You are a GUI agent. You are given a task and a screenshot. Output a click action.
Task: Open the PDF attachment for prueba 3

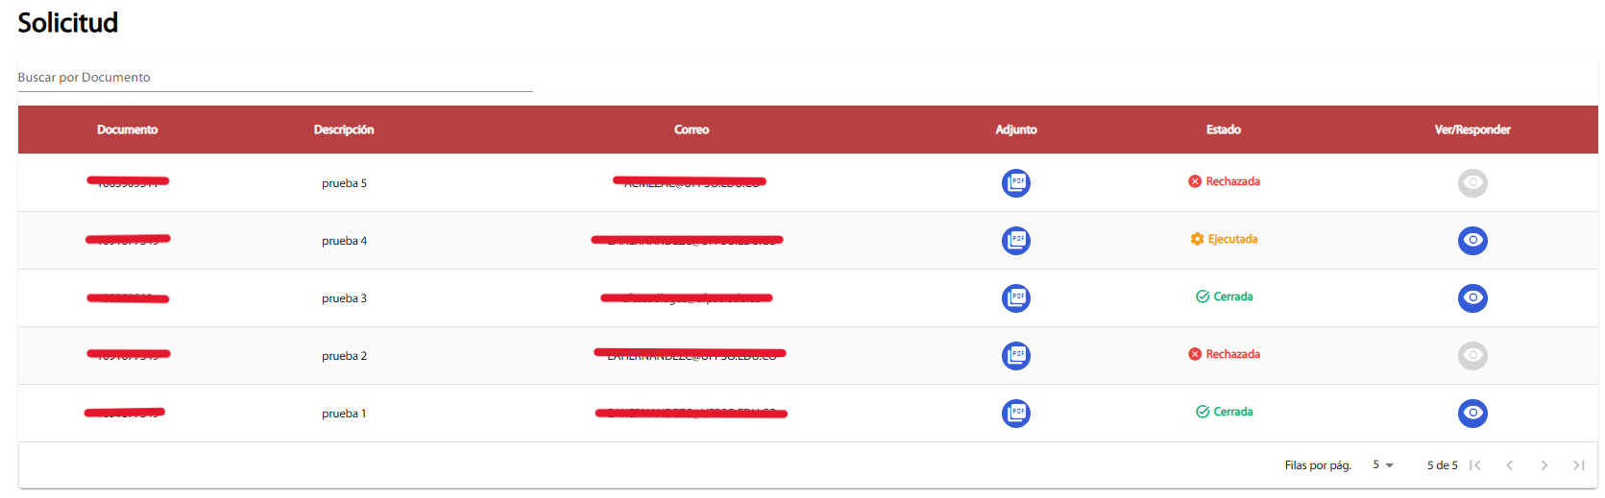click(x=1015, y=297)
